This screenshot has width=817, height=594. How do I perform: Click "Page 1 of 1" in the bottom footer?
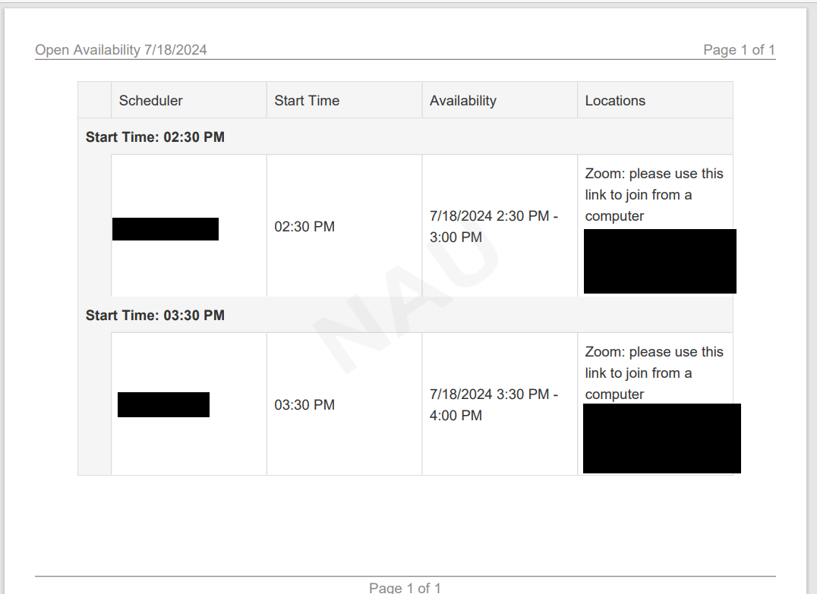405,588
